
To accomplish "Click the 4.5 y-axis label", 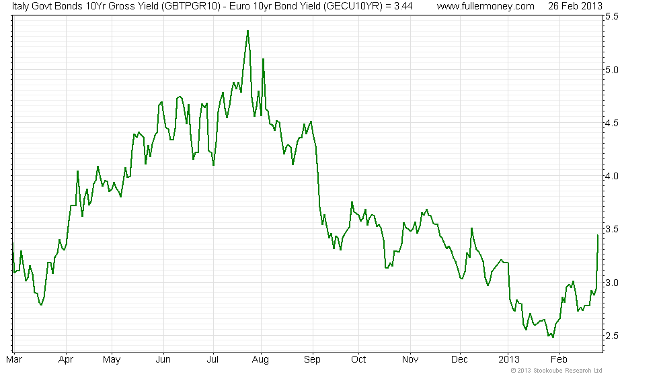I will coord(611,124).
